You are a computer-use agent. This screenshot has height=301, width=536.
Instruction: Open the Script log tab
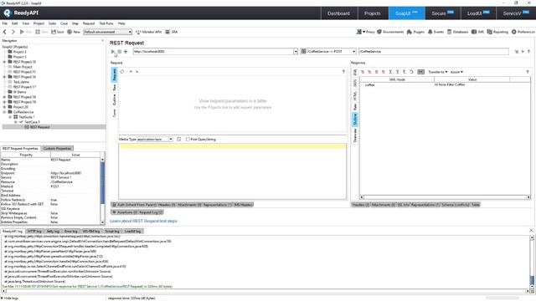111,232
